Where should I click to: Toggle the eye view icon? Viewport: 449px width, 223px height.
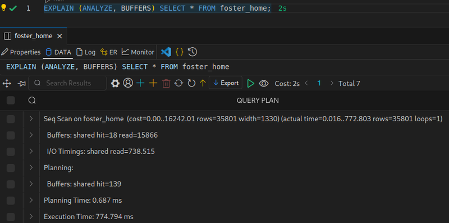click(x=264, y=83)
